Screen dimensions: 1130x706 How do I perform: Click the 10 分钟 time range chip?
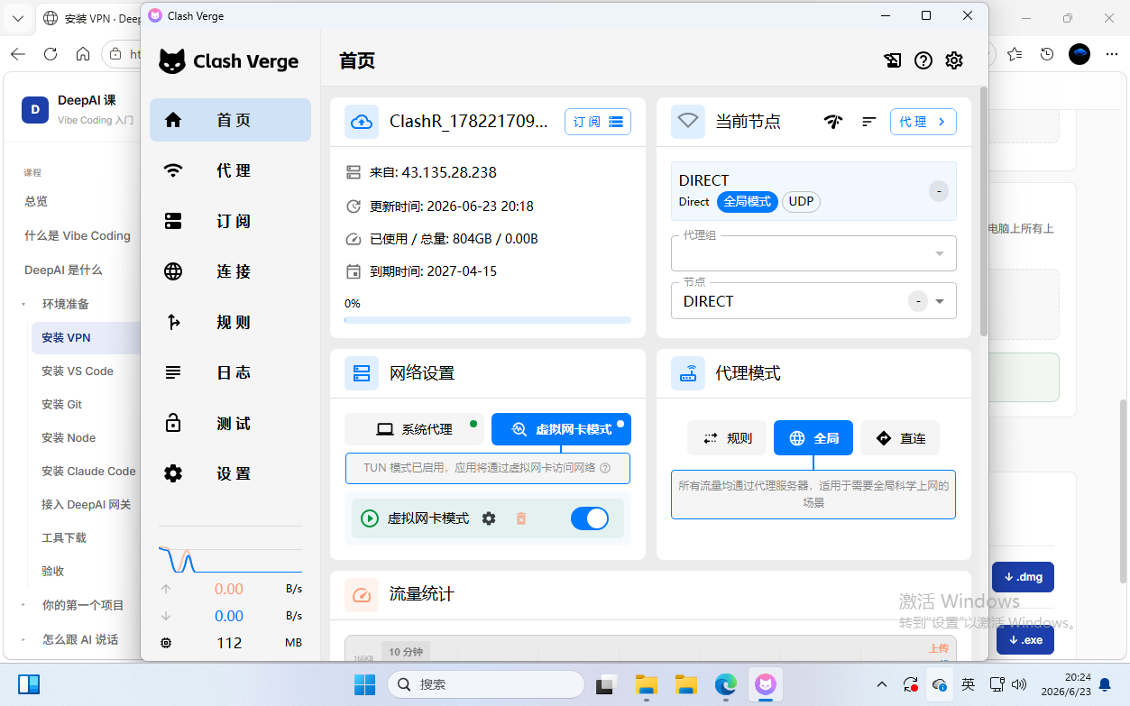[406, 652]
